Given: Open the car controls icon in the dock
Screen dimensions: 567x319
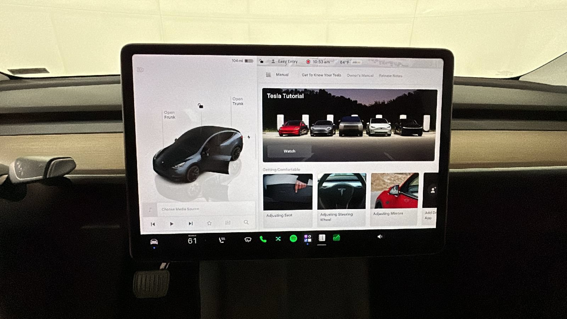Looking at the screenshot, I should pyautogui.click(x=154, y=242).
